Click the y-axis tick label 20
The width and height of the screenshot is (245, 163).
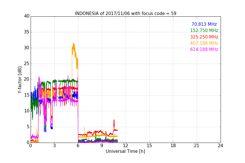coord(27,79)
